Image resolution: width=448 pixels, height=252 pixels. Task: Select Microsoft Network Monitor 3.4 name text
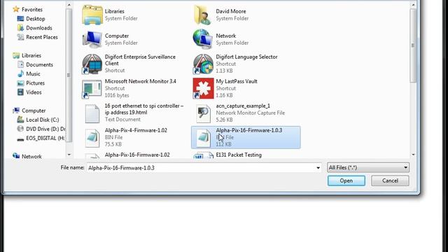(140, 81)
